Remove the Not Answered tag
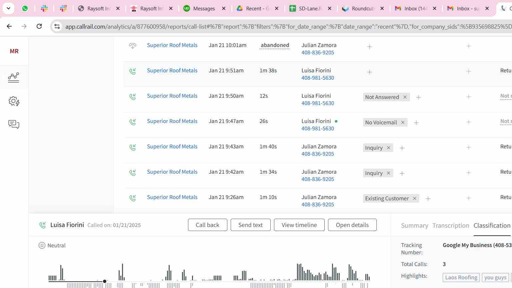Image resolution: width=512 pixels, height=288 pixels. pyautogui.click(x=405, y=97)
